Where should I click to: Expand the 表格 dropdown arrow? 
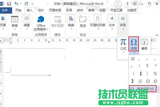pyautogui.click(x=15, y=29)
